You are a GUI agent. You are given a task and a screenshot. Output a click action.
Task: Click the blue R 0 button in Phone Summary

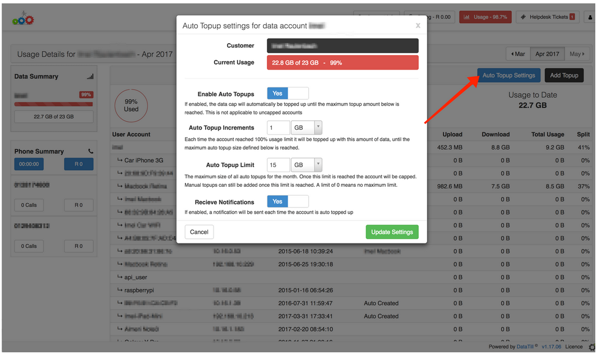click(x=78, y=164)
